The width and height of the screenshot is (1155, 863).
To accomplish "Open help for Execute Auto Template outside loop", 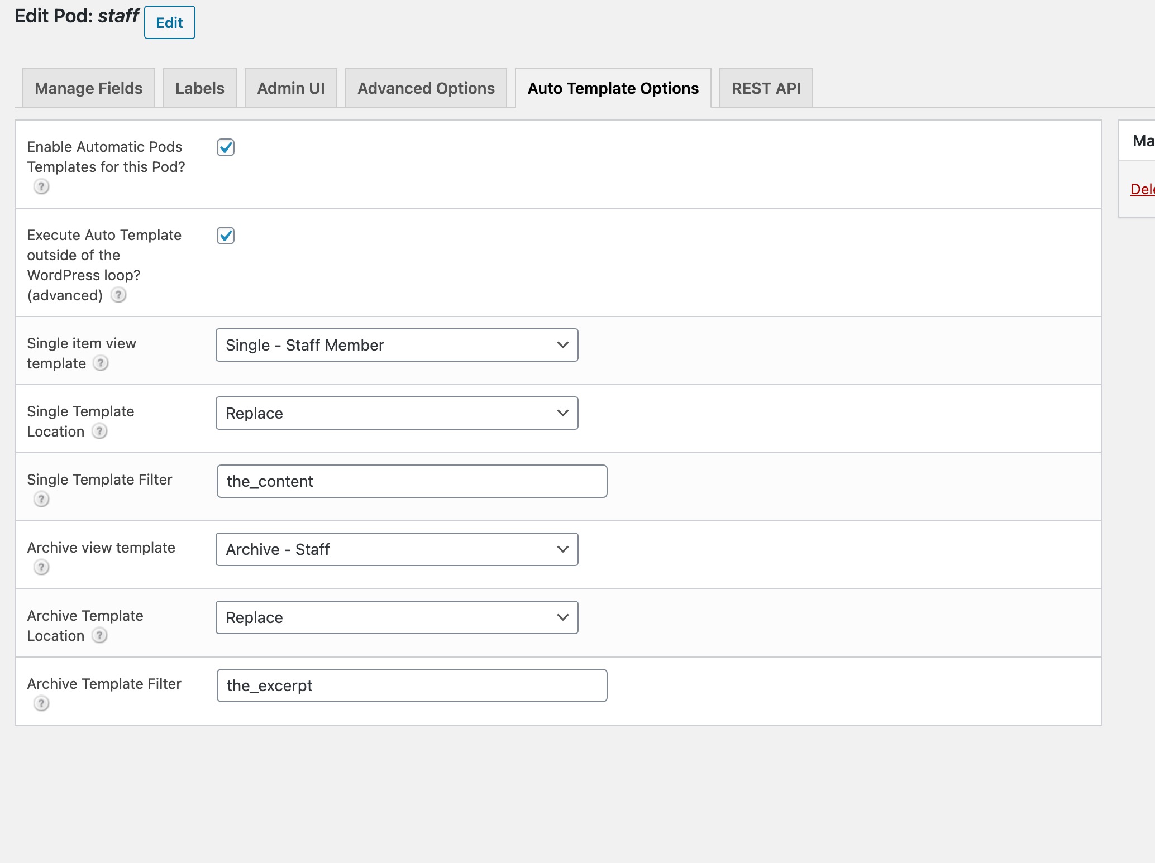I will pos(118,295).
